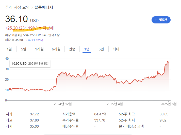Click the plus icon in 팔로우 button
This screenshot has height=135, width=181.
pos(156,20)
